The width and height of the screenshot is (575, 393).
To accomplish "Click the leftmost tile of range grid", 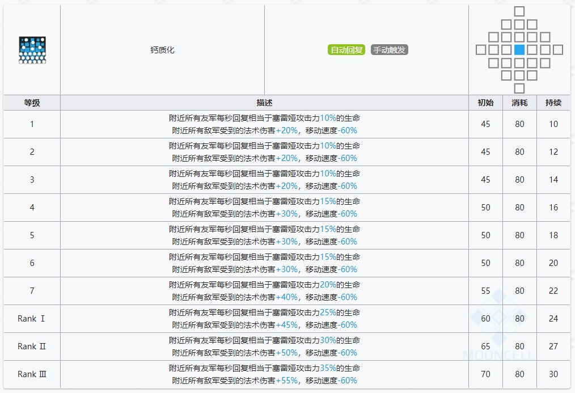I will click(x=481, y=50).
